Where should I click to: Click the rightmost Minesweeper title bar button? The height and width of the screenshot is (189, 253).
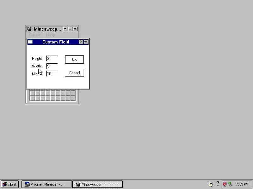(x=75, y=29)
